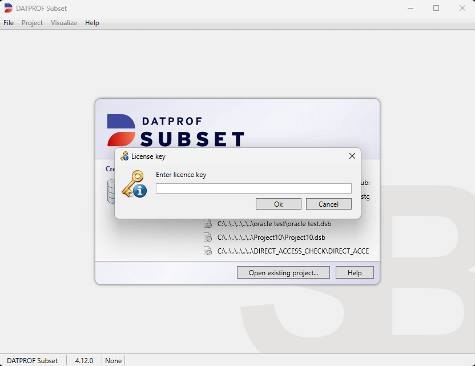Click the None label in the status bar
The image size is (475, 366).
tap(113, 360)
